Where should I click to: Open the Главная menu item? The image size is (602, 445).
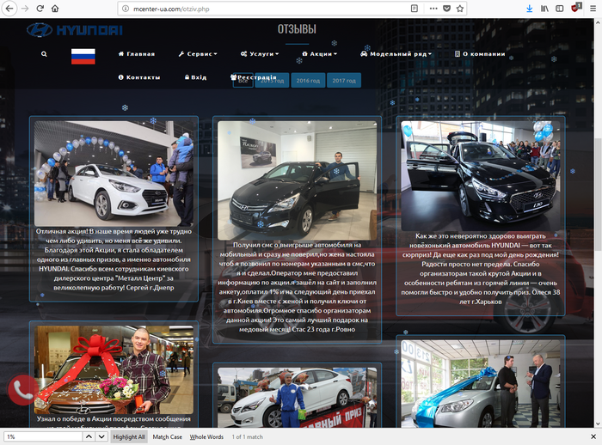point(137,53)
